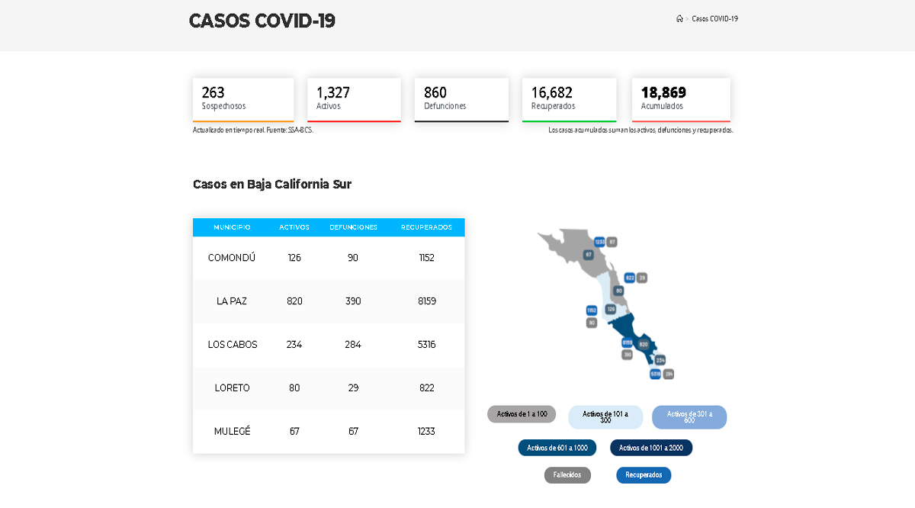Click blue 1233 recovered marker on map
This screenshot has height=508, width=915.
pos(600,242)
